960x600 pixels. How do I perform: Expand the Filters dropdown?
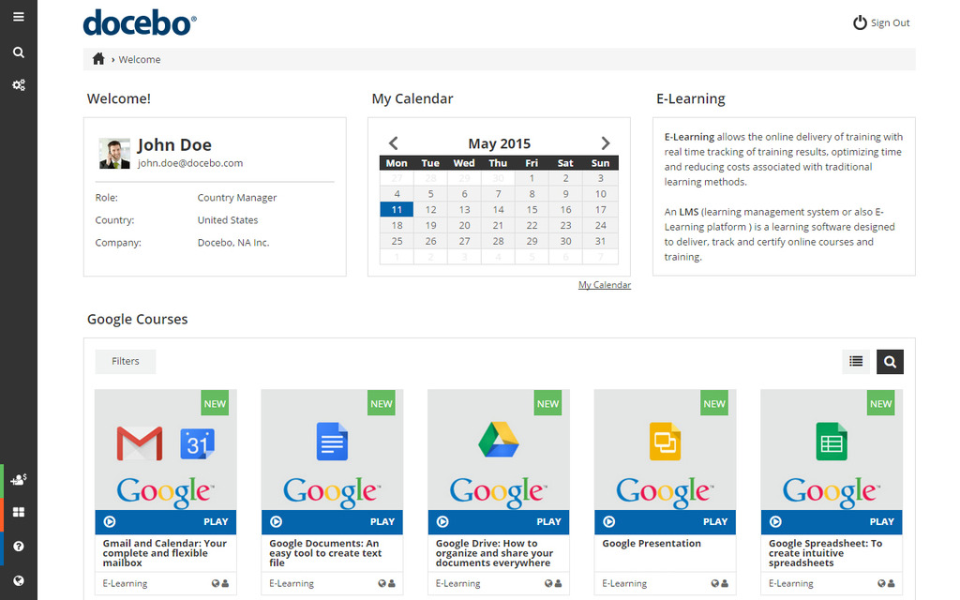[126, 361]
